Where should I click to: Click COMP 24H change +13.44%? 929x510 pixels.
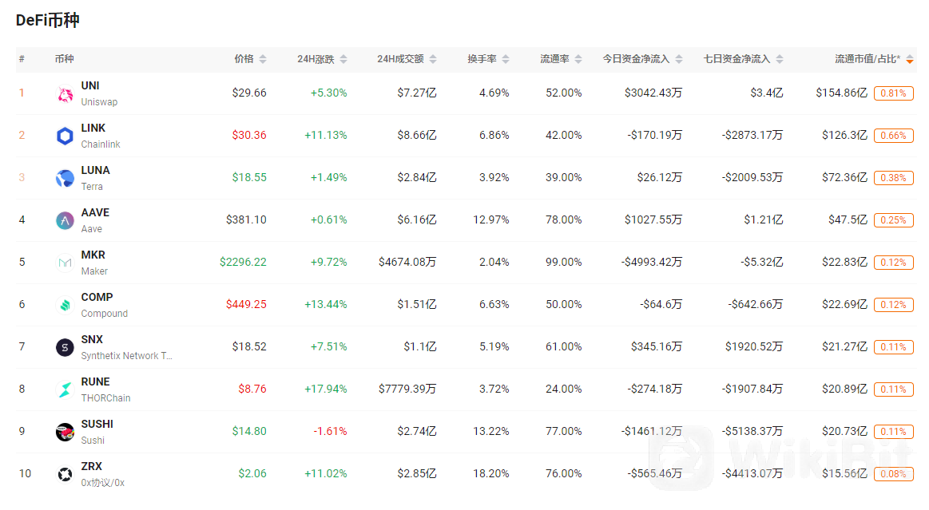coord(326,305)
